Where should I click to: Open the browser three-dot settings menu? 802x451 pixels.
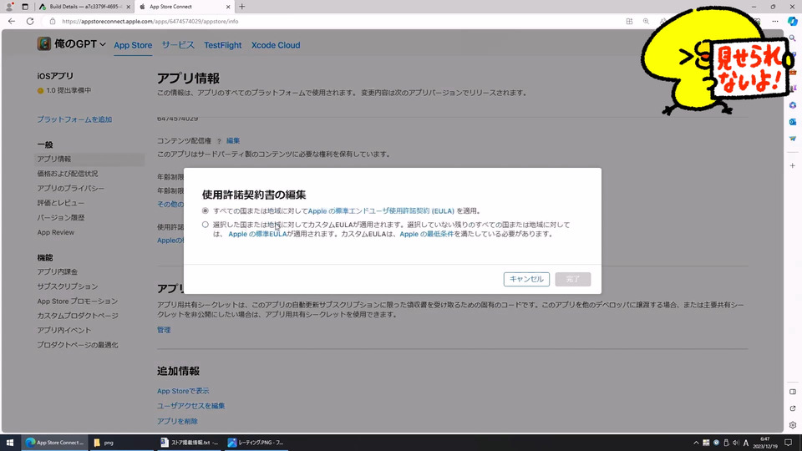tap(775, 22)
